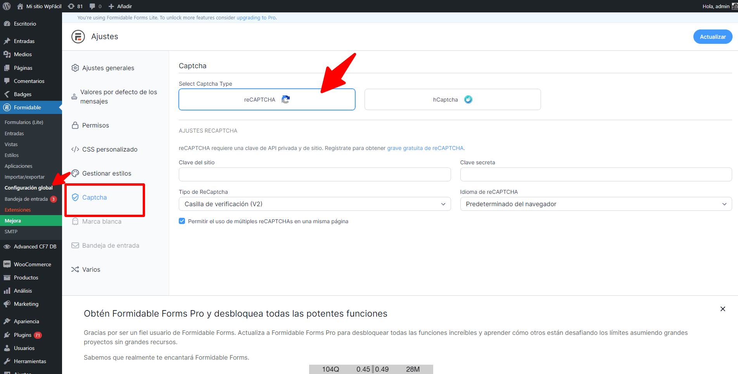Open the Comentarios menu item

tap(31, 81)
